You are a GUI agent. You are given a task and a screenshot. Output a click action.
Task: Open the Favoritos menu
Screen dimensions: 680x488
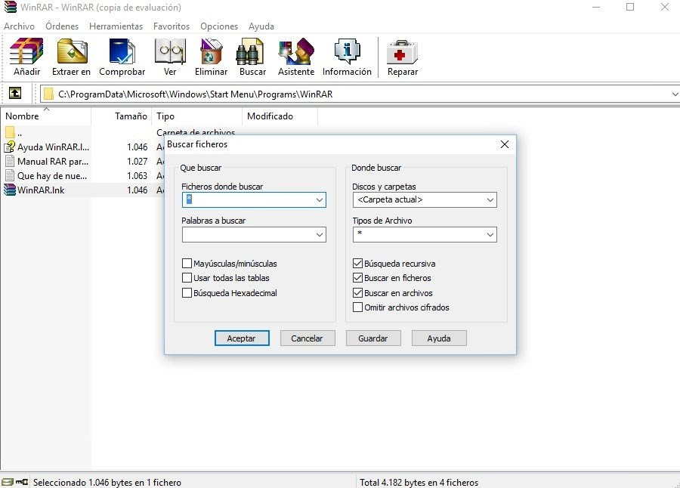click(172, 26)
